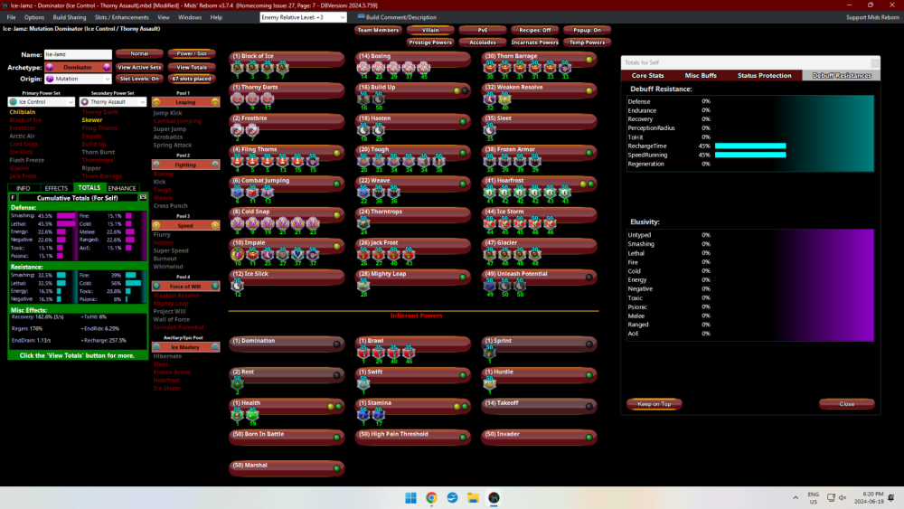Open File Explorer from the taskbar
The width and height of the screenshot is (904, 509).
coord(473,498)
